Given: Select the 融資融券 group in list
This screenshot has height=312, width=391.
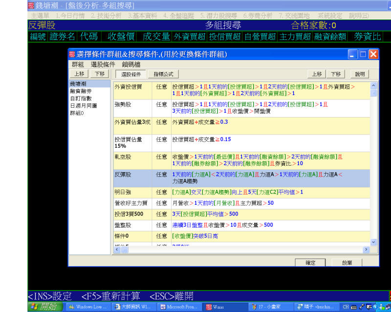Looking at the screenshot, I should [81, 91].
